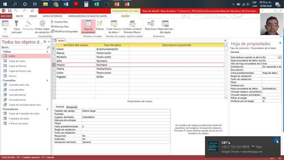This screenshot has height=160, width=284.
Task: Click the Indexado property value
Action: [x=126, y=139]
